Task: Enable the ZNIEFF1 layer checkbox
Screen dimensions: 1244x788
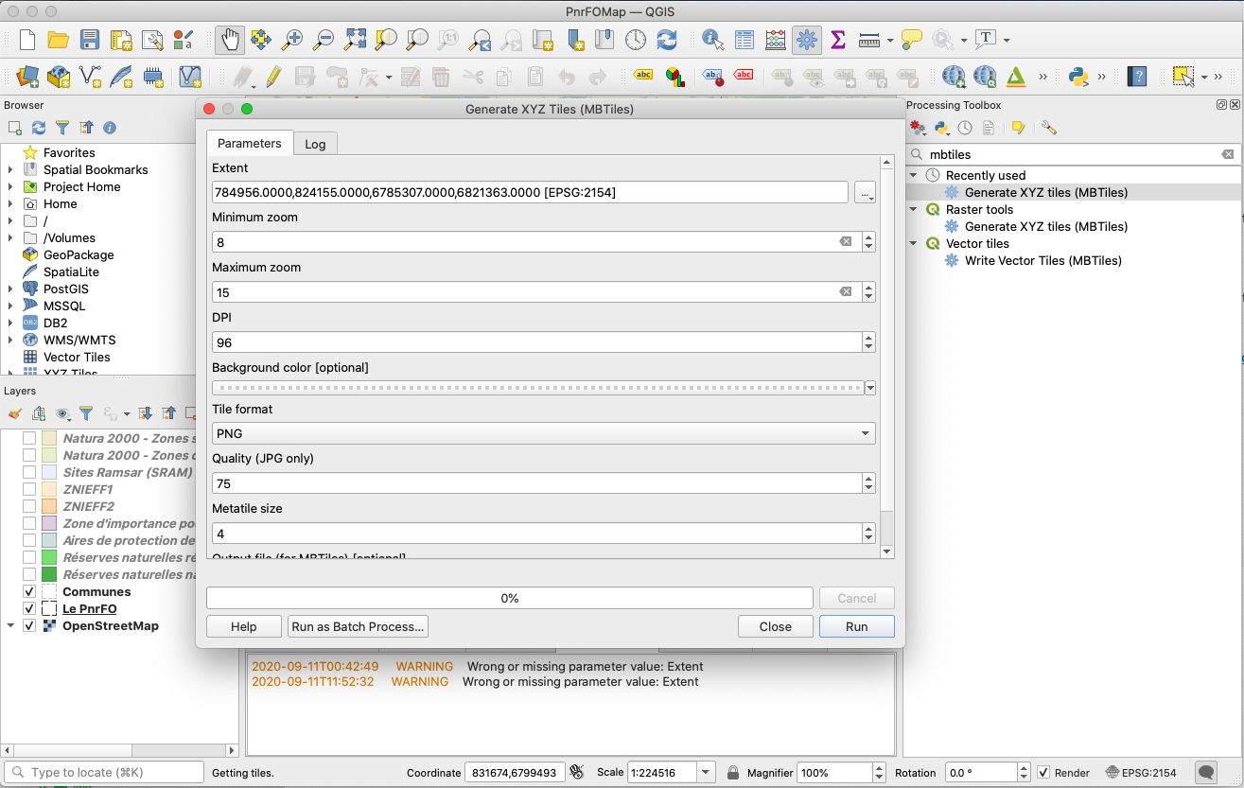Action: (29, 489)
